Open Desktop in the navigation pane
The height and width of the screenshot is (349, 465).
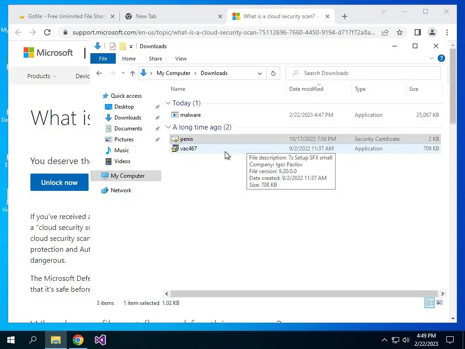click(x=124, y=106)
